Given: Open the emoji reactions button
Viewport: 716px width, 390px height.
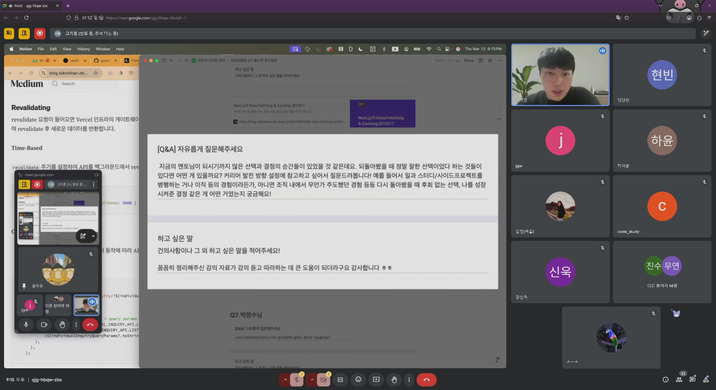Looking at the screenshot, I should point(359,380).
